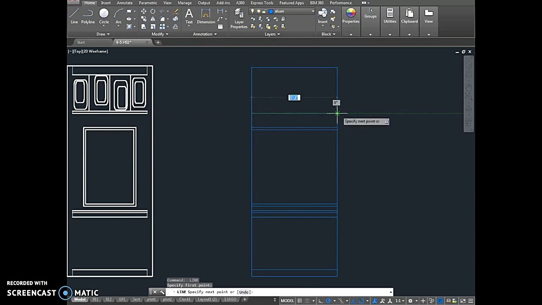Select the Rotate tool
Screen dimensions: 542x305
tap(153, 11)
